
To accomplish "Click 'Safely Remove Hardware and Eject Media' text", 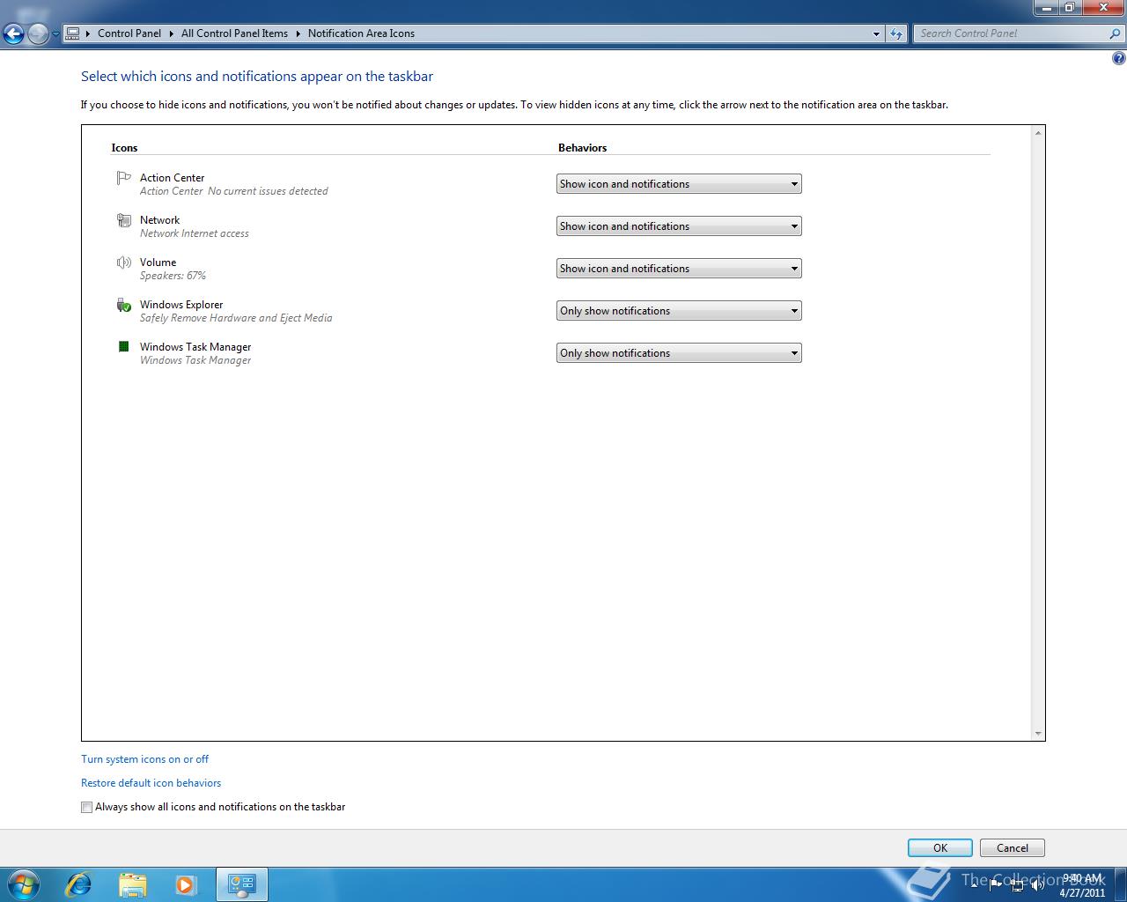I will click(x=236, y=318).
